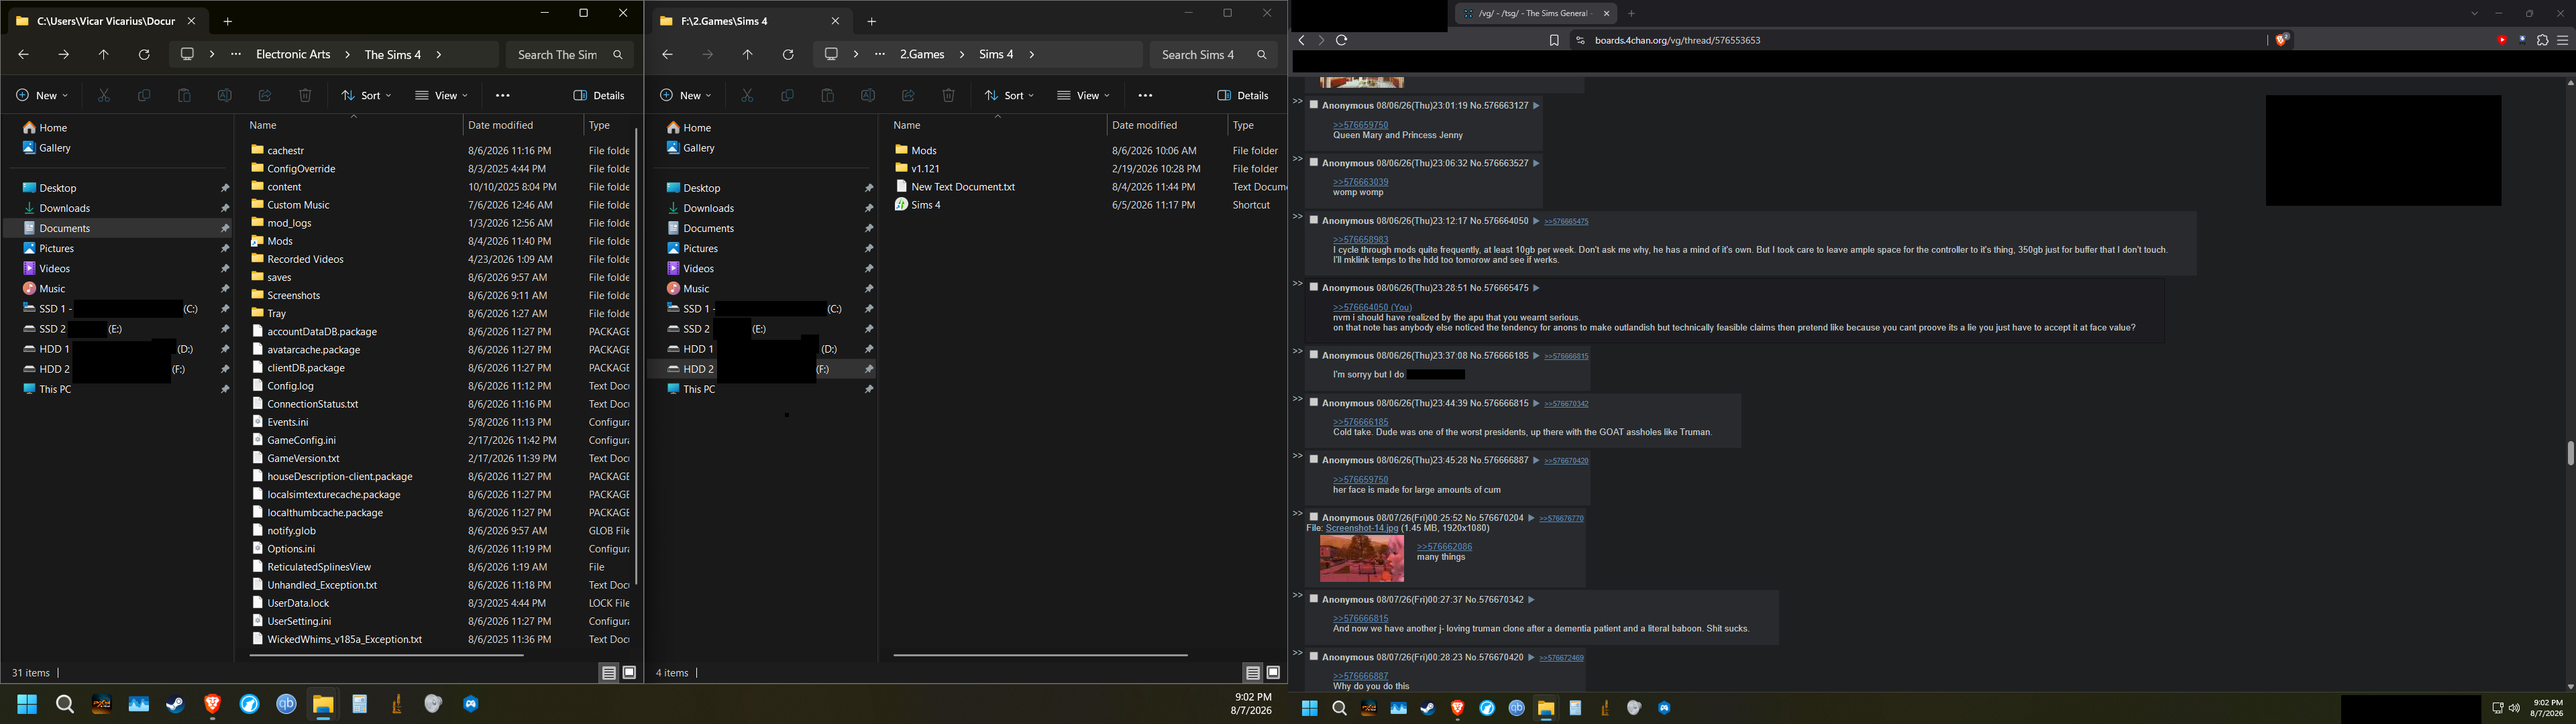Open the New dropdown in The Sims 4 Explorer window
Screen dimensions: 2576x724
click(42, 95)
